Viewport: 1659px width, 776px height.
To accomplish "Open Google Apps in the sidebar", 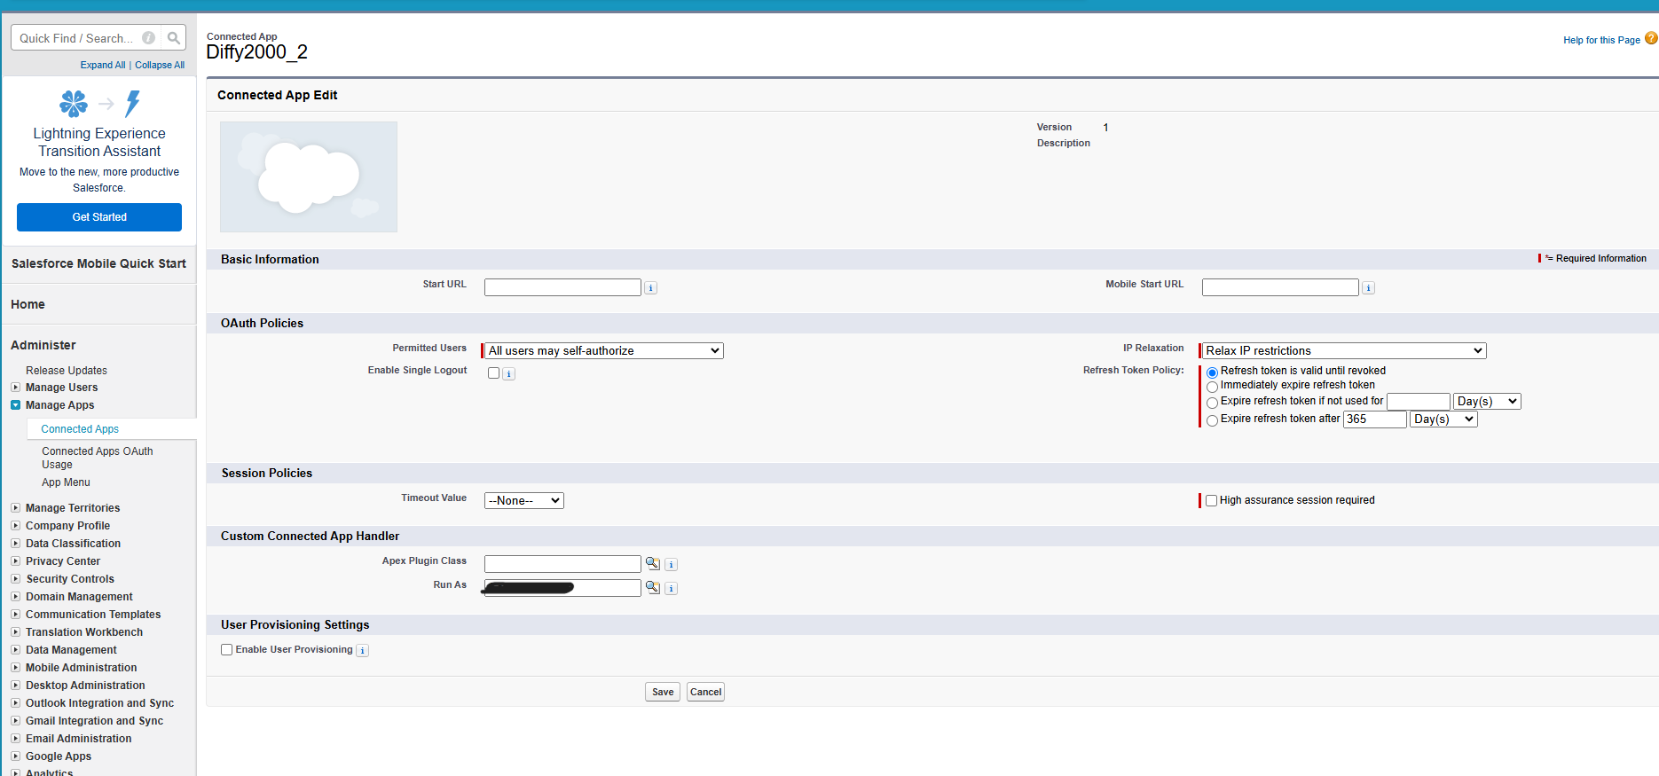I will coord(59,756).
